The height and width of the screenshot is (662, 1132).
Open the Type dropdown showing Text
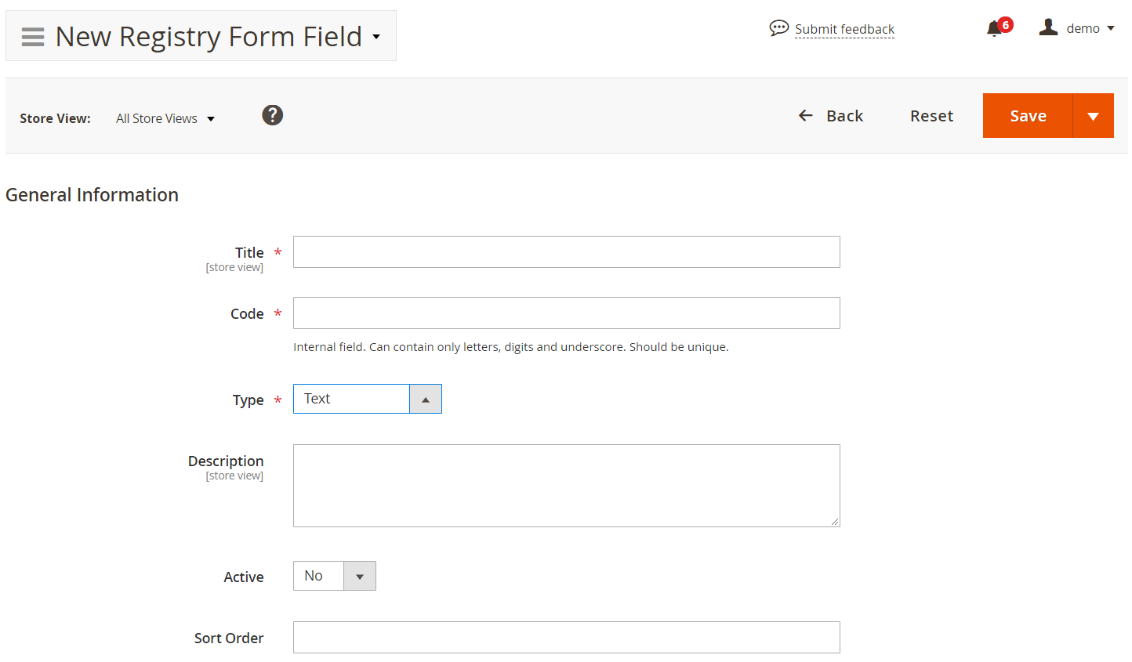click(x=368, y=399)
